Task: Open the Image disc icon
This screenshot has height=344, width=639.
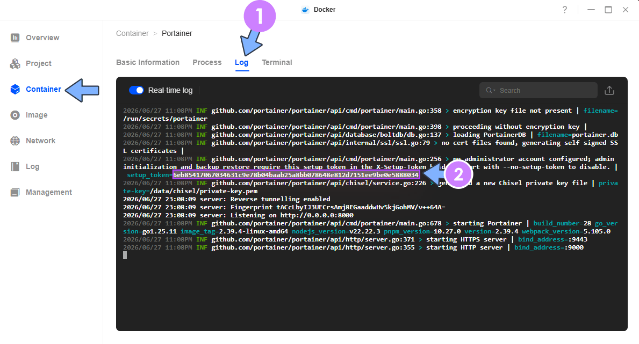Action: pos(15,115)
